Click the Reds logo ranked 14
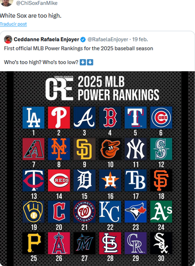Screen dimensions: 195x266 click(x=59, y=180)
